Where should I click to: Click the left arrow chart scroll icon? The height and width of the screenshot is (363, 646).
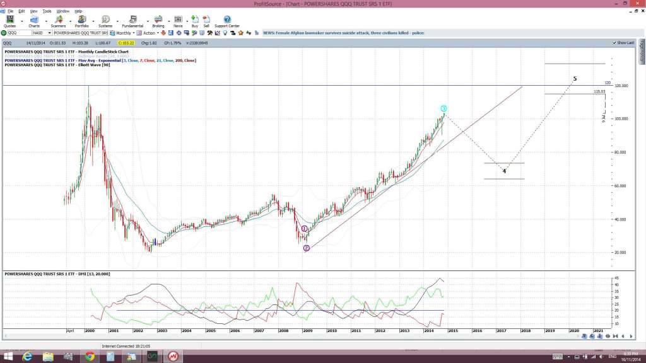[x=623, y=337]
